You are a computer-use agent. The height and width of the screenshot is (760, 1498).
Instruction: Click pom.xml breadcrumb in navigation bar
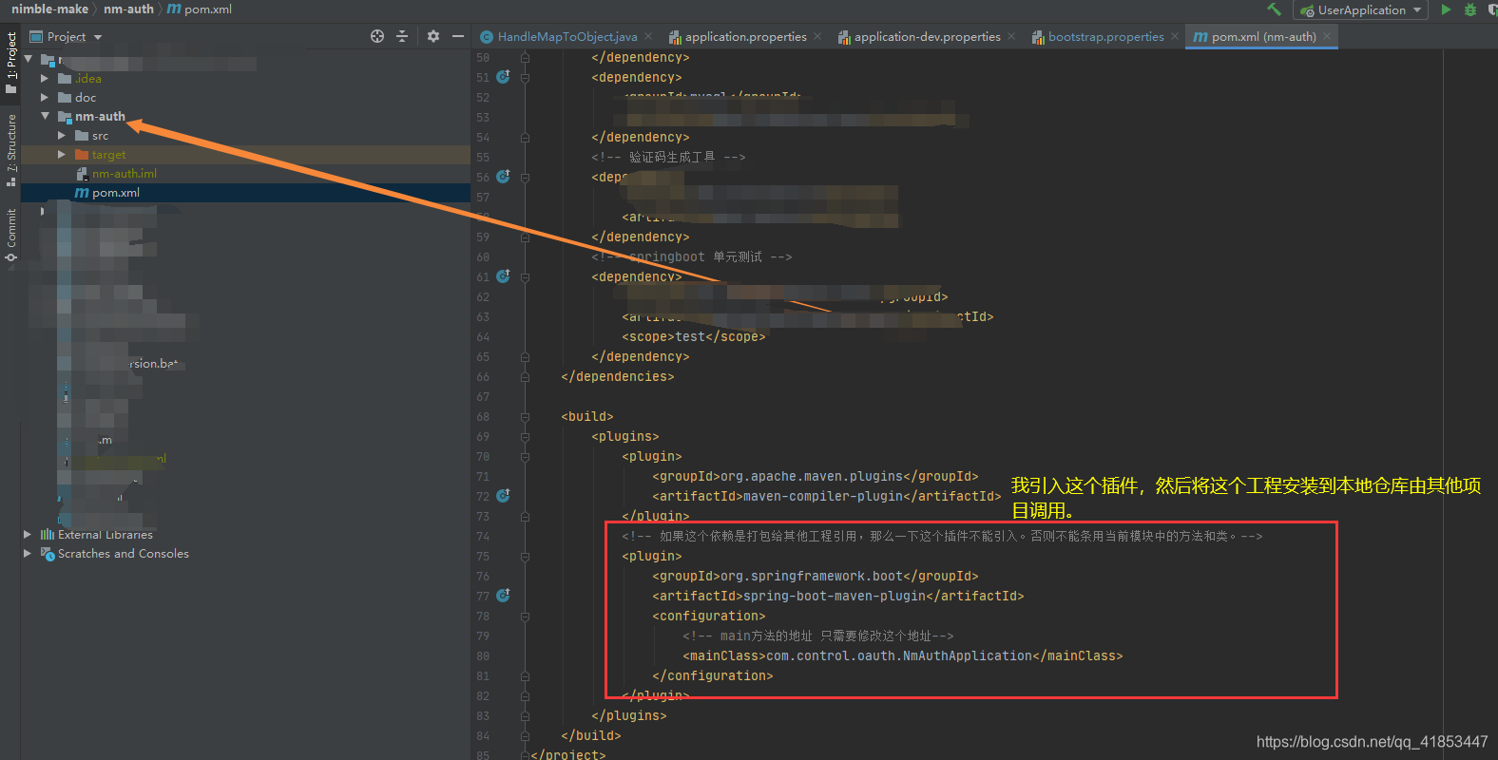coord(207,9)
